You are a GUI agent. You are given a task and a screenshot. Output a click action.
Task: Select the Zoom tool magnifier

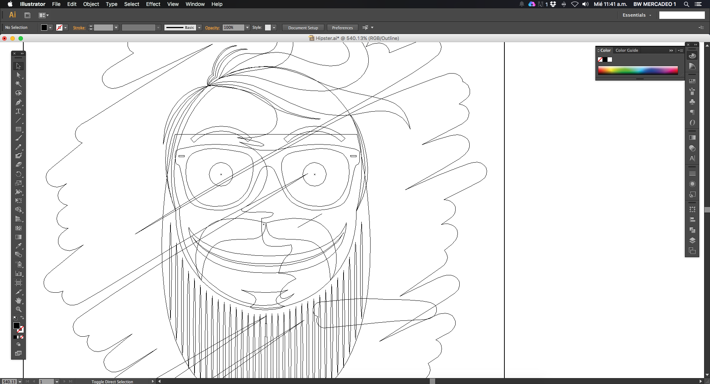pos(18,309)
